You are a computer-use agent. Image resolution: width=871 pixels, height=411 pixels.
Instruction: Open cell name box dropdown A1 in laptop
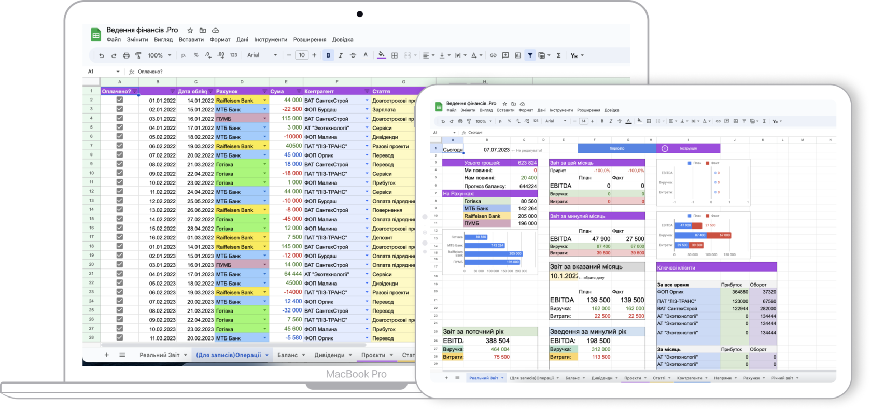point(118,72)
